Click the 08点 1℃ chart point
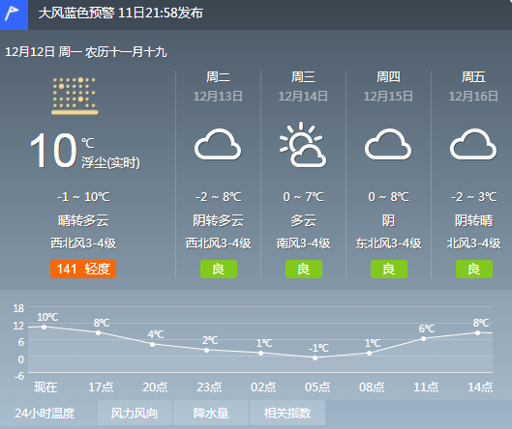This screenshot has height=429, width=512. [x=370, y=353]
